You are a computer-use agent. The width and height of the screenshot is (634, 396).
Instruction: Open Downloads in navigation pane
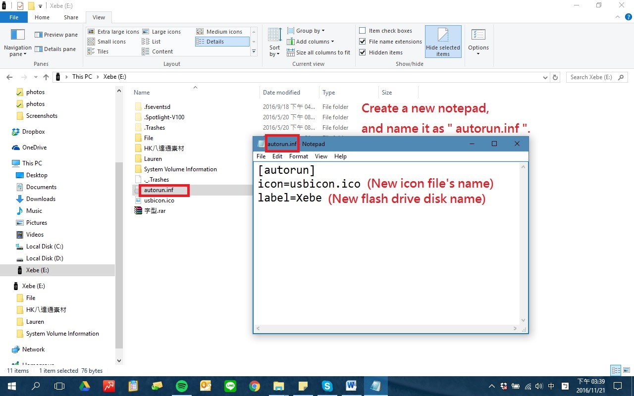(x=41, y=199)
